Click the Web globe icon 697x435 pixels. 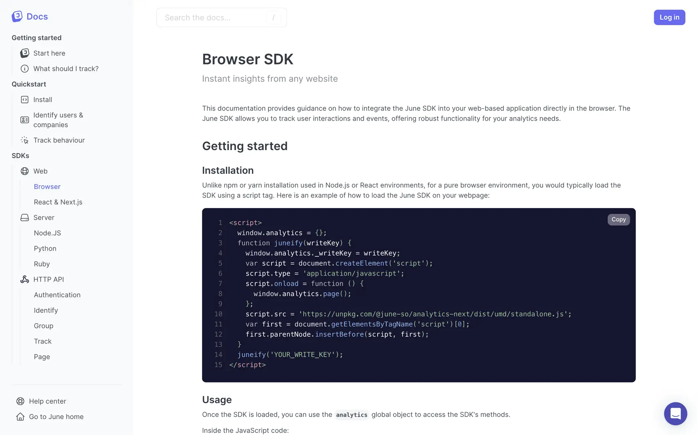[x=25, y=171]
